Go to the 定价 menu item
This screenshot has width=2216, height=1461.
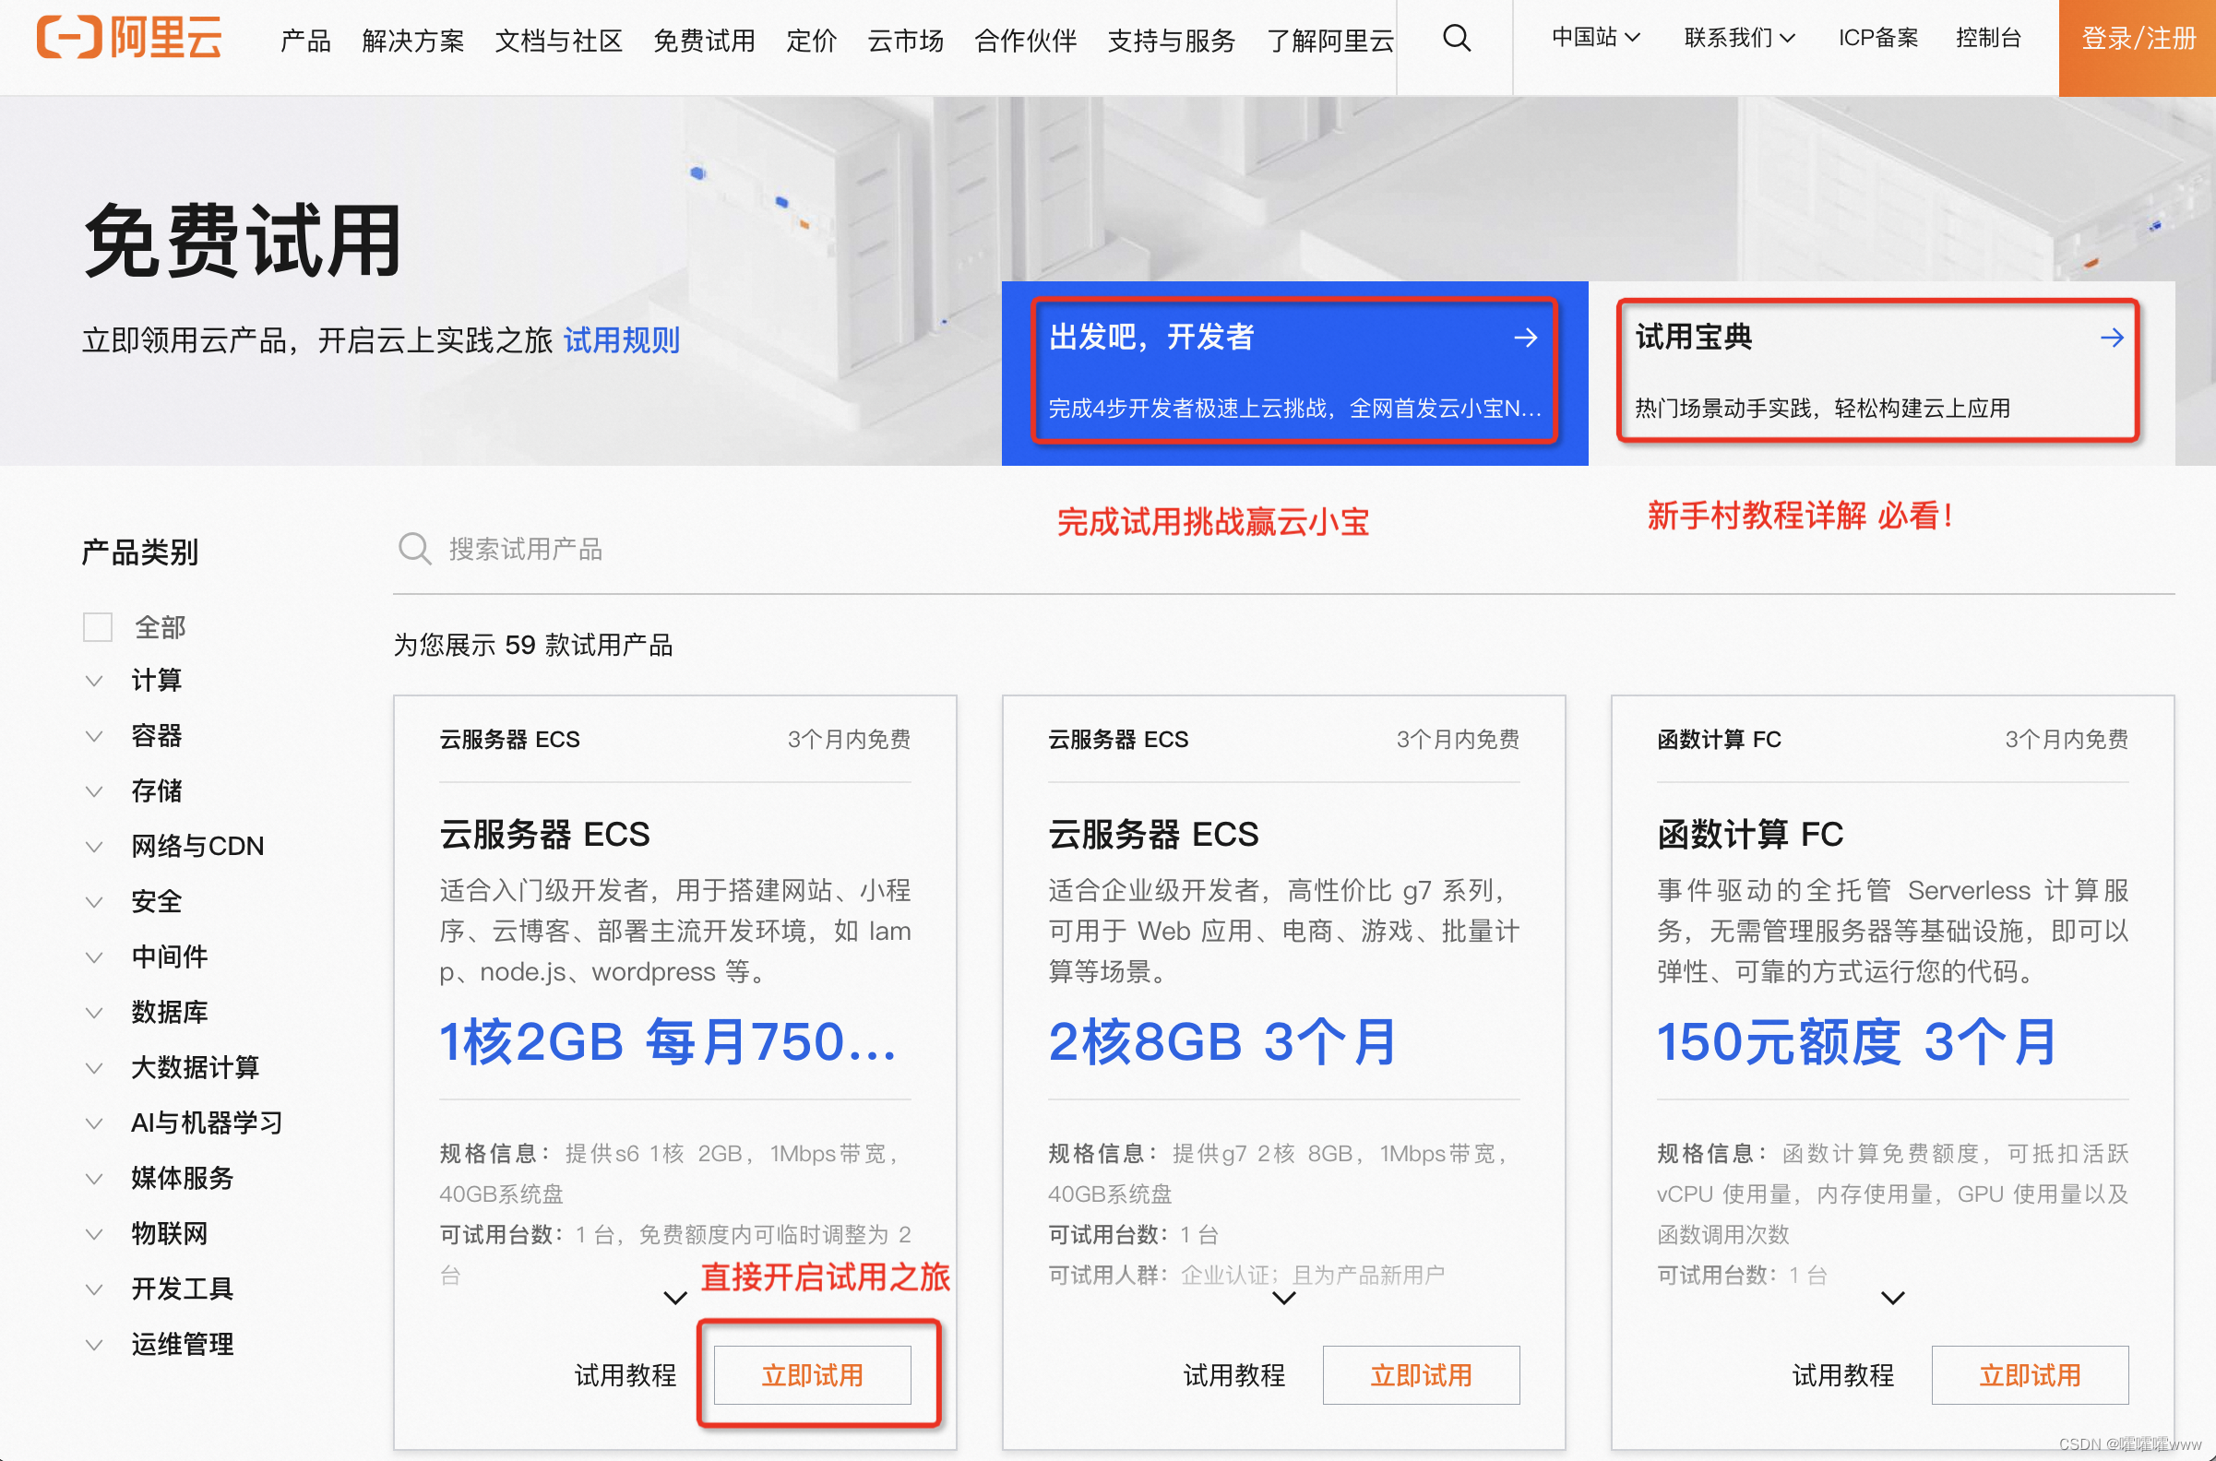(x=811, y=41)
